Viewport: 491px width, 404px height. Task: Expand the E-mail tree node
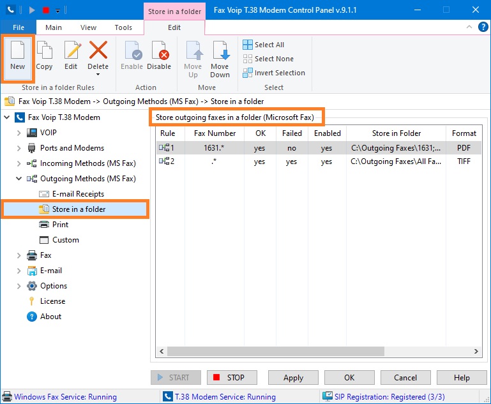coord(19,271)
